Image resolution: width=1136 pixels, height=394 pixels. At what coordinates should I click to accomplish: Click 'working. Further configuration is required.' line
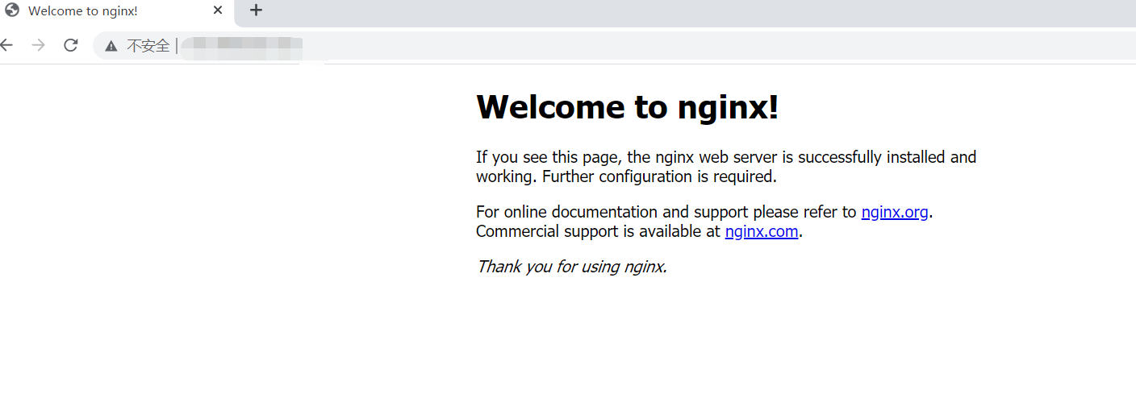pyautogui.click(x=626, y=176)
